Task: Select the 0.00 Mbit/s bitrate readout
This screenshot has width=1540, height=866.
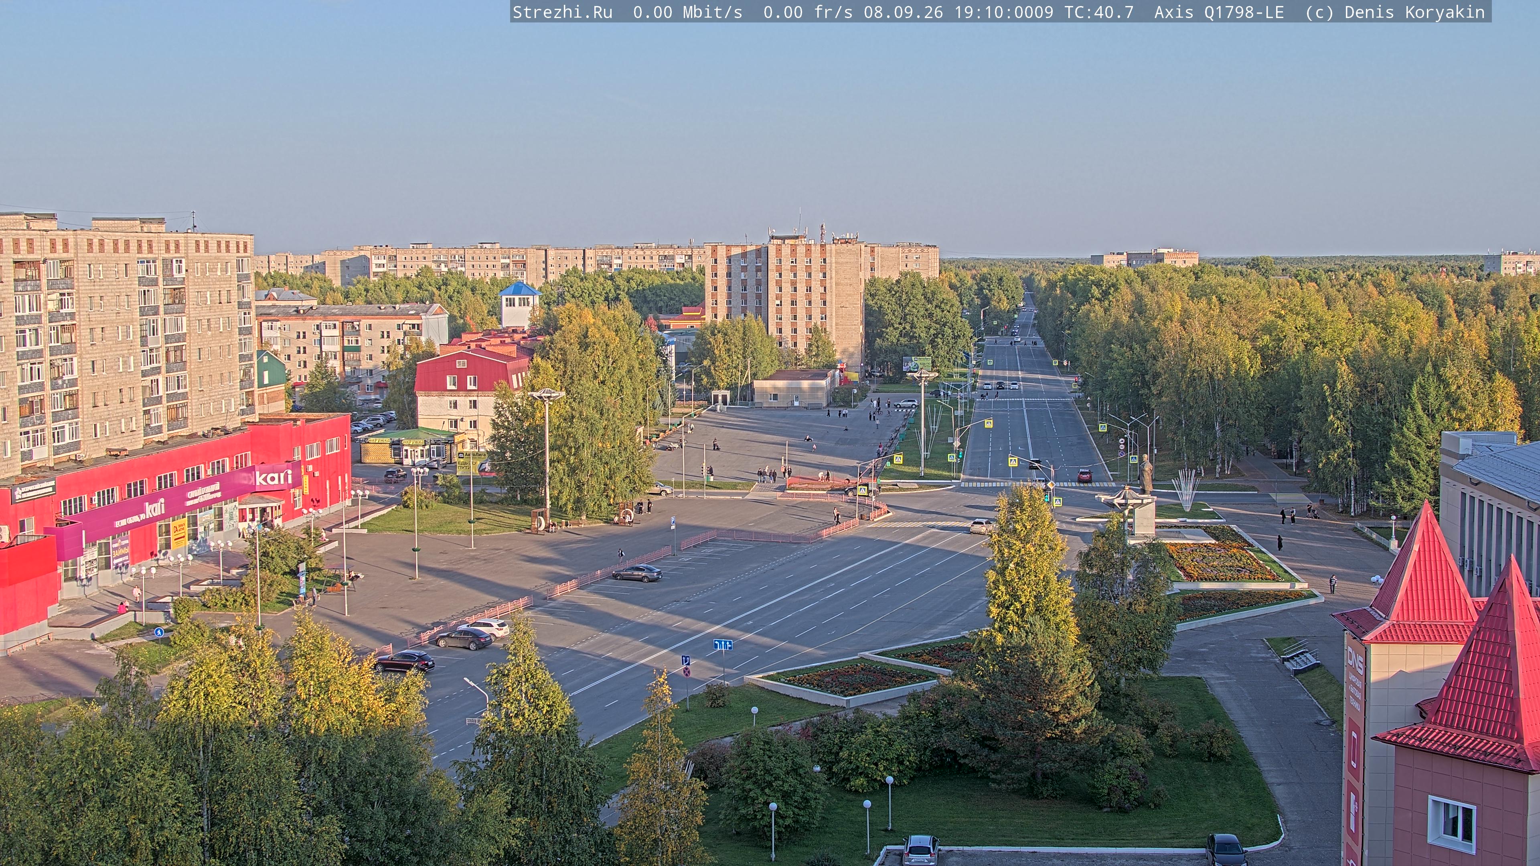Action: [687, 12]
